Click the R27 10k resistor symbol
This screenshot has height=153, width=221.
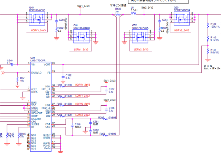[18, 79]
